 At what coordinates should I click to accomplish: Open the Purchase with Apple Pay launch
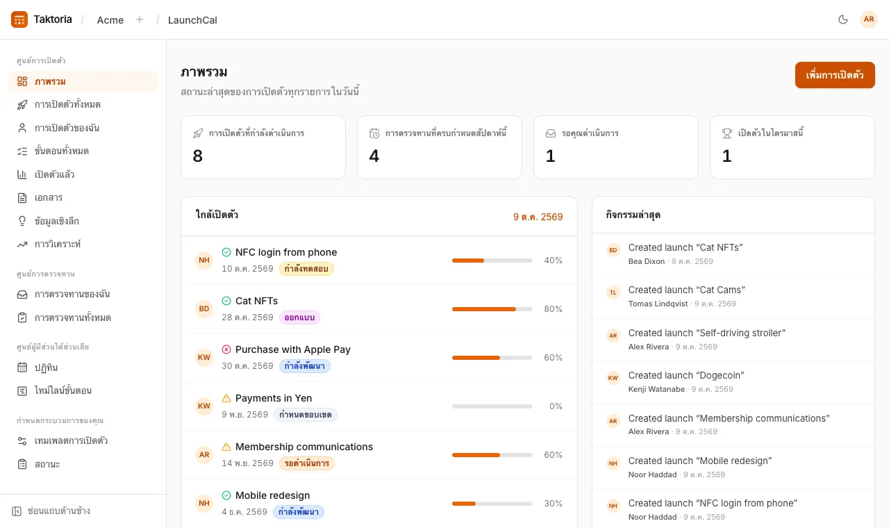coord(379,358)
